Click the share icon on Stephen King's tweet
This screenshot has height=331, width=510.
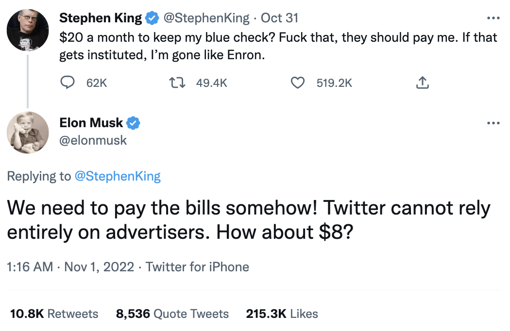[x=423, y=83]
